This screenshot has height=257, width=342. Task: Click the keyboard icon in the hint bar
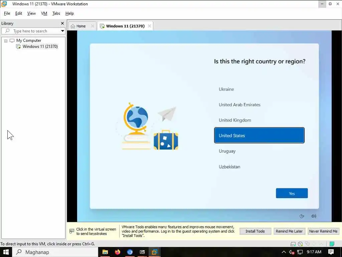click(x=71, y=231)
